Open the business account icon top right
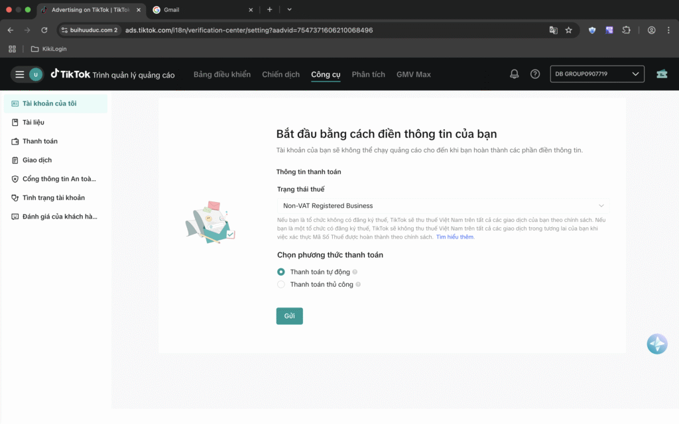679x424 pixels. pyautogui.click(x=661, y=74)
